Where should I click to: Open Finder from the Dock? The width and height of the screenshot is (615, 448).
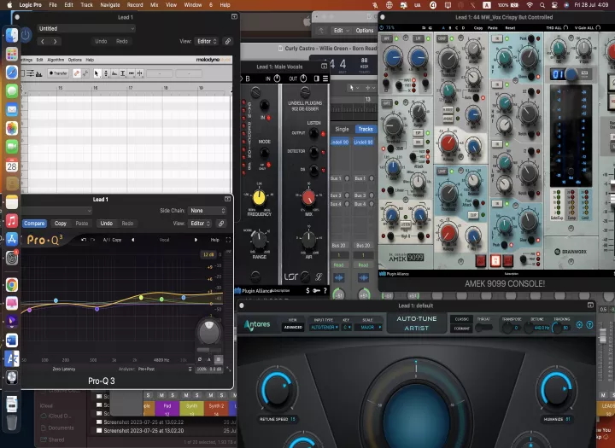tap(12, 35)
